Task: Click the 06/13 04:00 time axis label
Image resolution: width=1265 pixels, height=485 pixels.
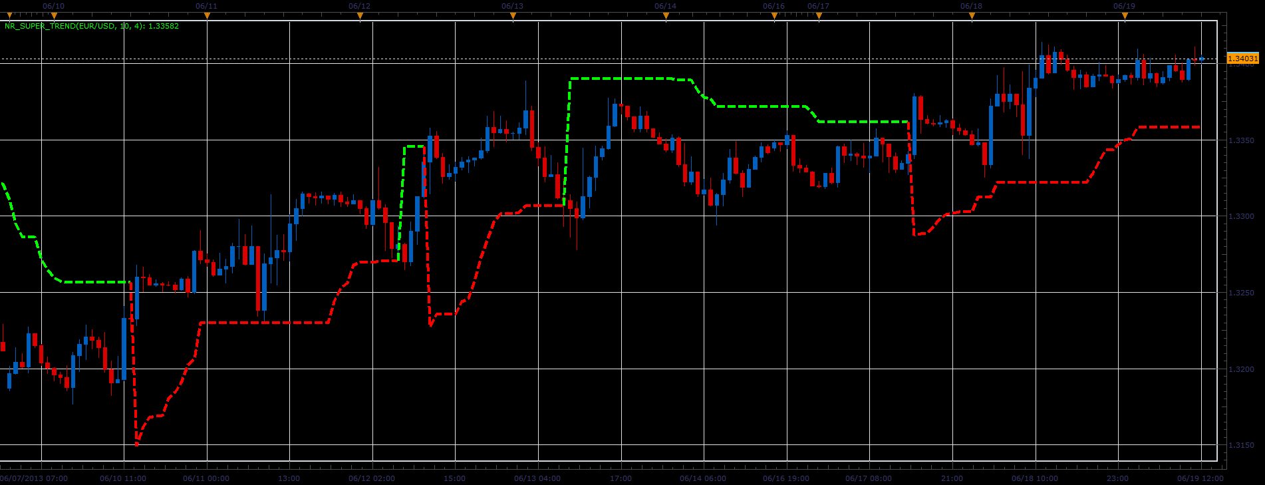Action: (537, 478)
